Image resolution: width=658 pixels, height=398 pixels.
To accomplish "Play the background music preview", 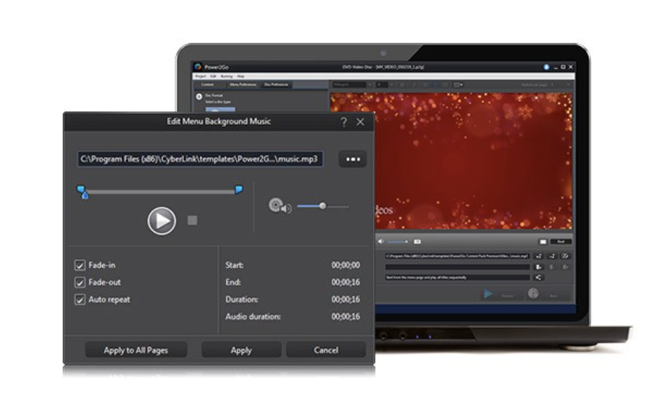I will (162, 221).
